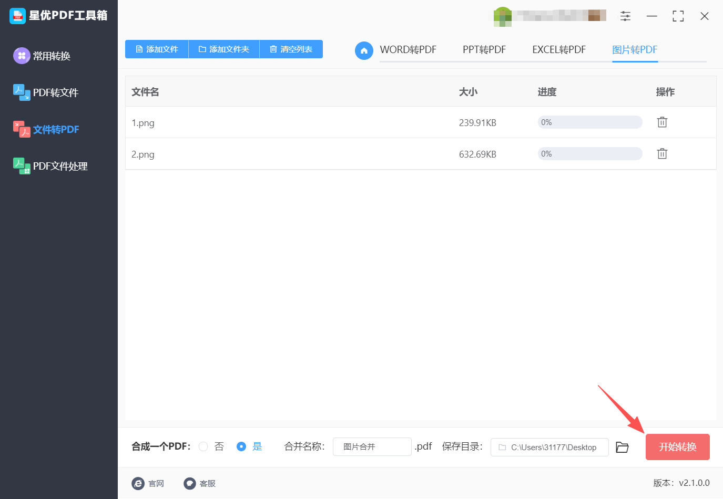Screen dimensions: 723x499
Task: Click the 632.69KB size value
Action: [477, 154]
